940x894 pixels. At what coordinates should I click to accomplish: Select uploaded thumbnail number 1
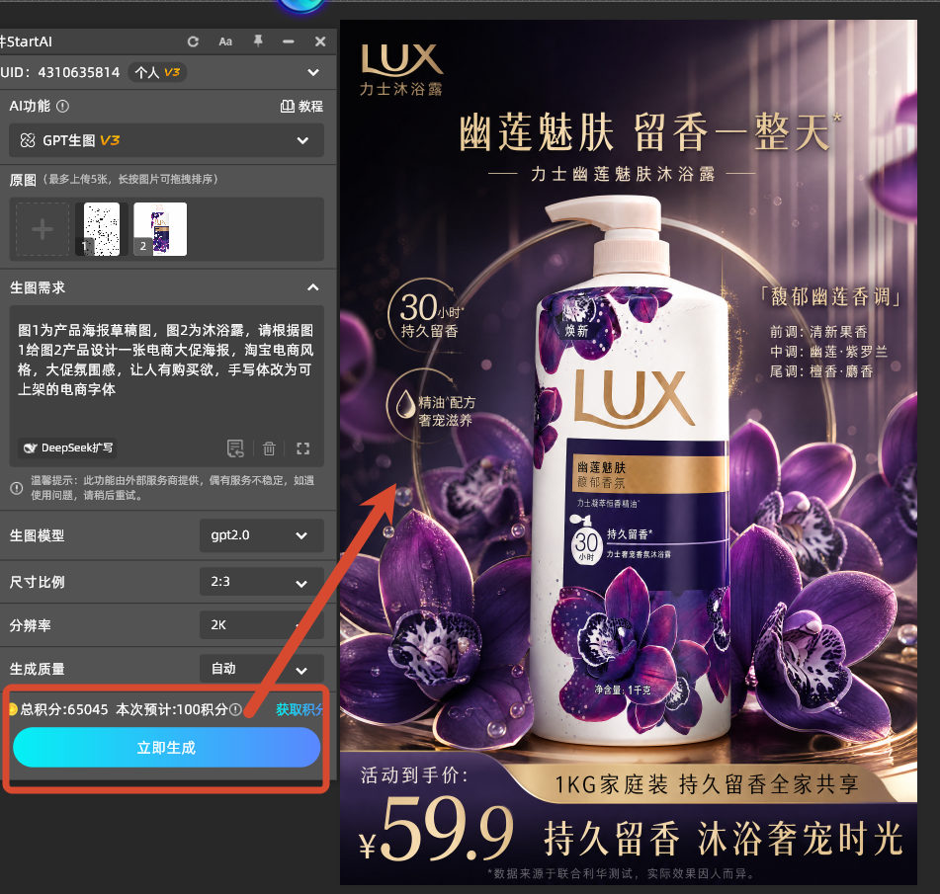101,229
